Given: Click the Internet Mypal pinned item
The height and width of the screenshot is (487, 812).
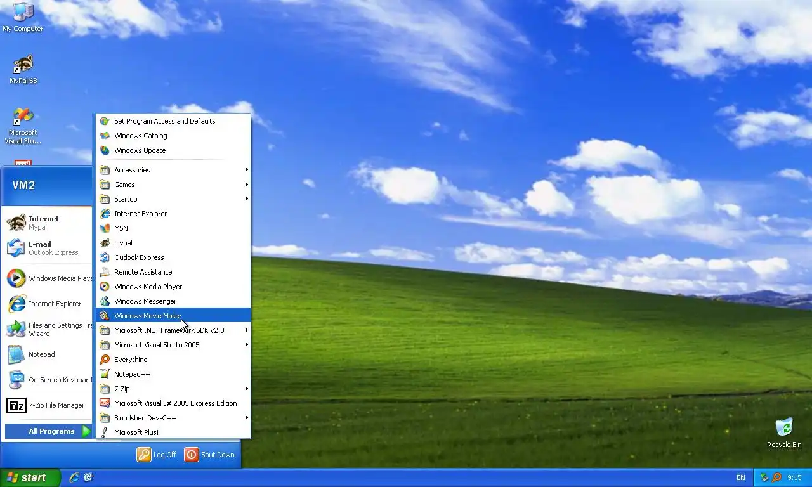Looking at the screenshot, I should [x=48, y=223].
